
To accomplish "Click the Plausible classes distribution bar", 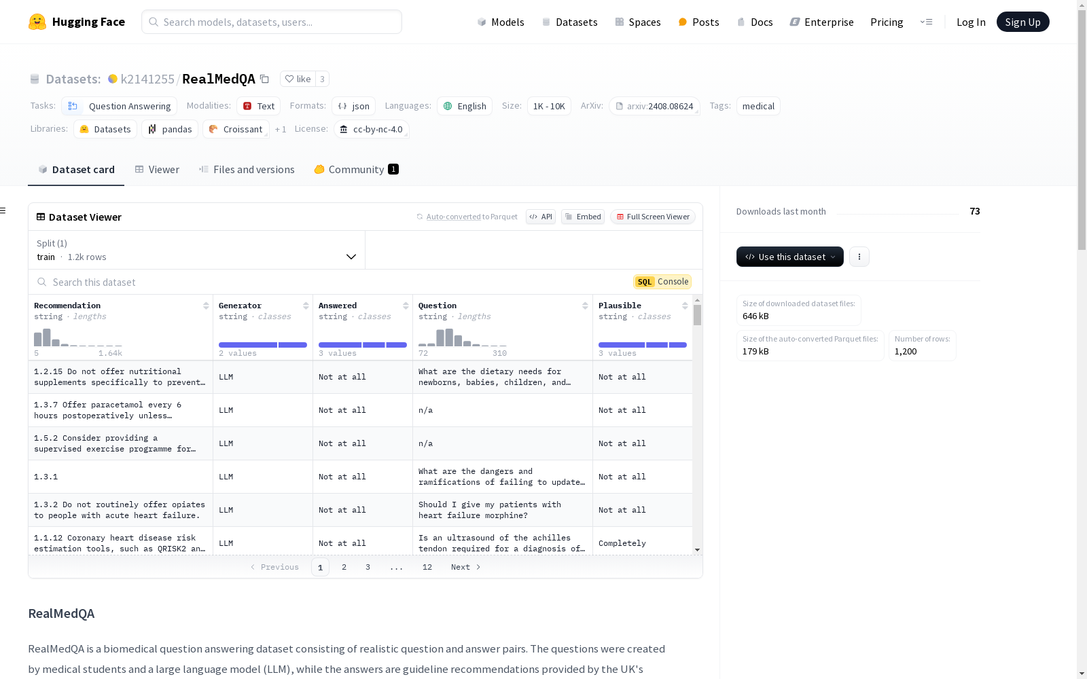I will click(x=643, y=345).
